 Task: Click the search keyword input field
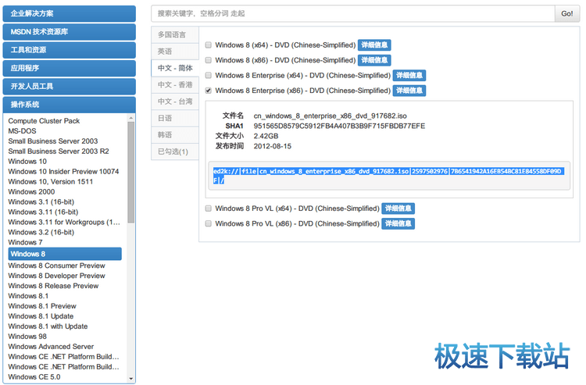pyautogui.click(x=353, y=14)
